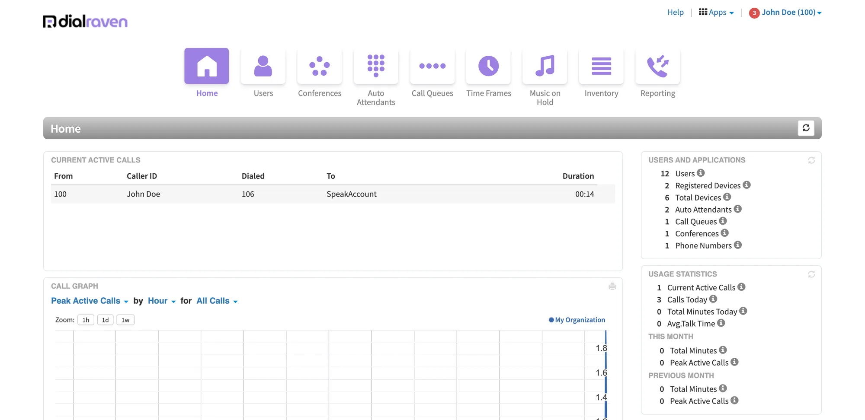Set graph zoom to 1d
The height and width of the screenshot is (420, 865).
tap(106, 320)
